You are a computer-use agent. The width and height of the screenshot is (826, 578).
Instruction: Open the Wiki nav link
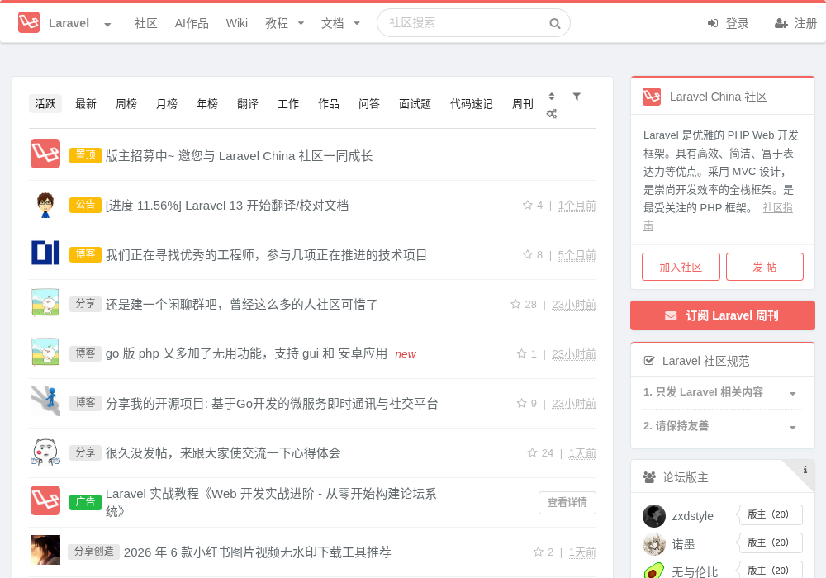pos(236,23)
